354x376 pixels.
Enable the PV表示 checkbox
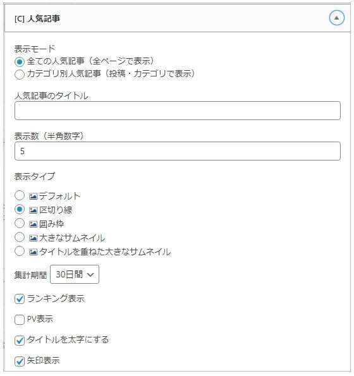click(x=20, y=320)
